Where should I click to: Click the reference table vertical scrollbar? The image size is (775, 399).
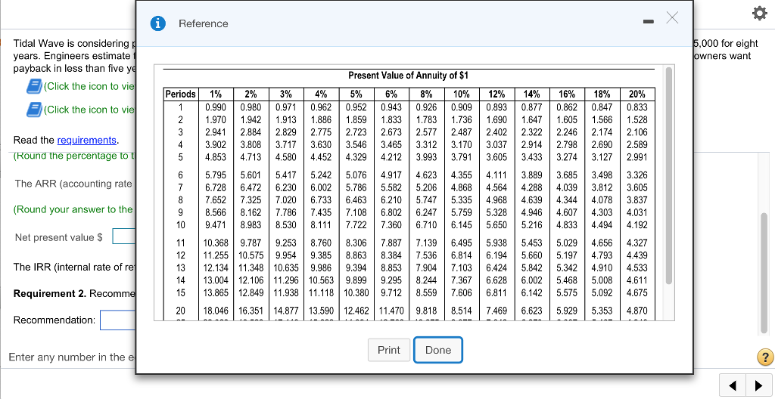tap(669, 176)
